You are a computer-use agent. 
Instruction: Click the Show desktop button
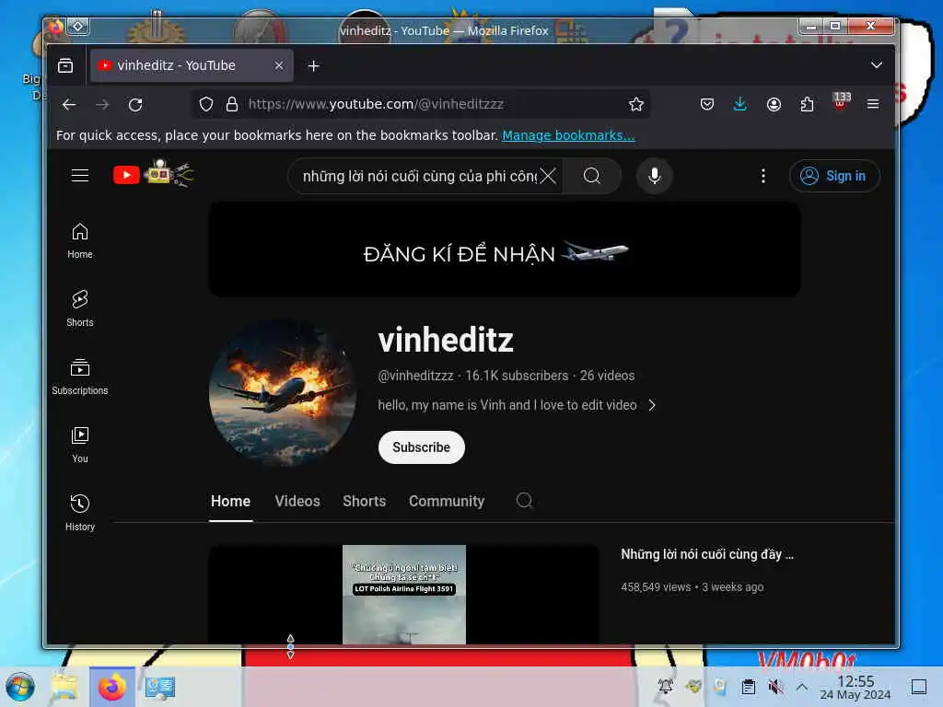click(918, 687)
